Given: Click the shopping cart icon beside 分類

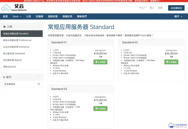Looking at the screenshot, I should (x=4, y=27).
